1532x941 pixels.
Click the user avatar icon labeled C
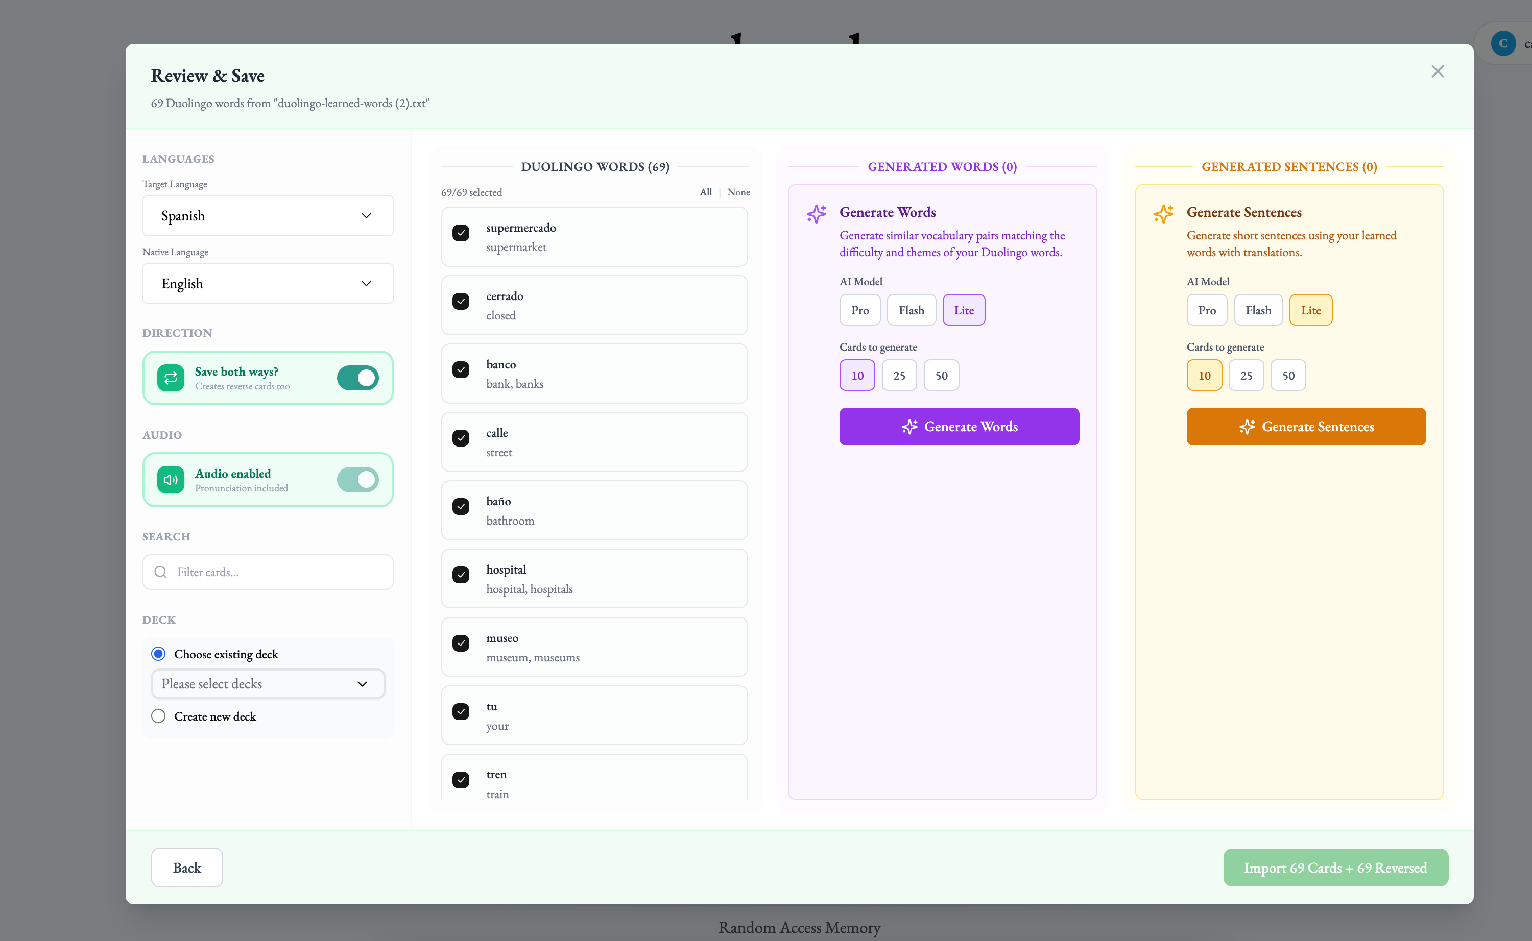tap(1503, 43)
